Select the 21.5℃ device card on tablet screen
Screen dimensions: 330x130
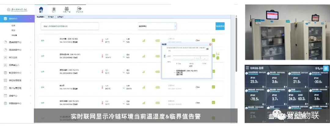click(298, 79)
